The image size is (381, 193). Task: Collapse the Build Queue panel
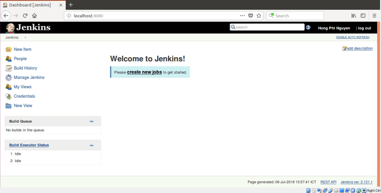coord(91,122)
